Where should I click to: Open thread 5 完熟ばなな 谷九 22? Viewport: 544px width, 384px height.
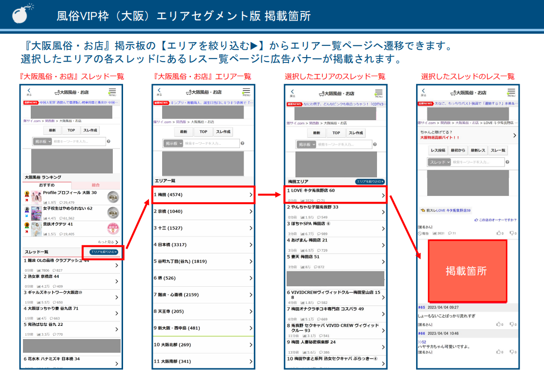coord(71,329)
